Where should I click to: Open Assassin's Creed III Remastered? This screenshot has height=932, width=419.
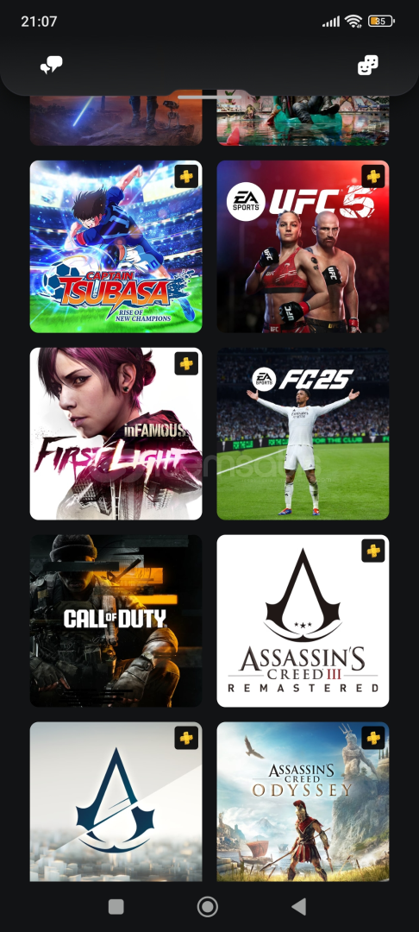pyautogui.click(x=303, y=621)
